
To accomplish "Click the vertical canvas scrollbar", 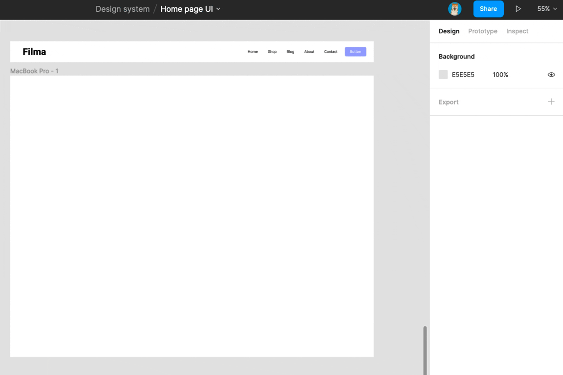I will 425,349.
